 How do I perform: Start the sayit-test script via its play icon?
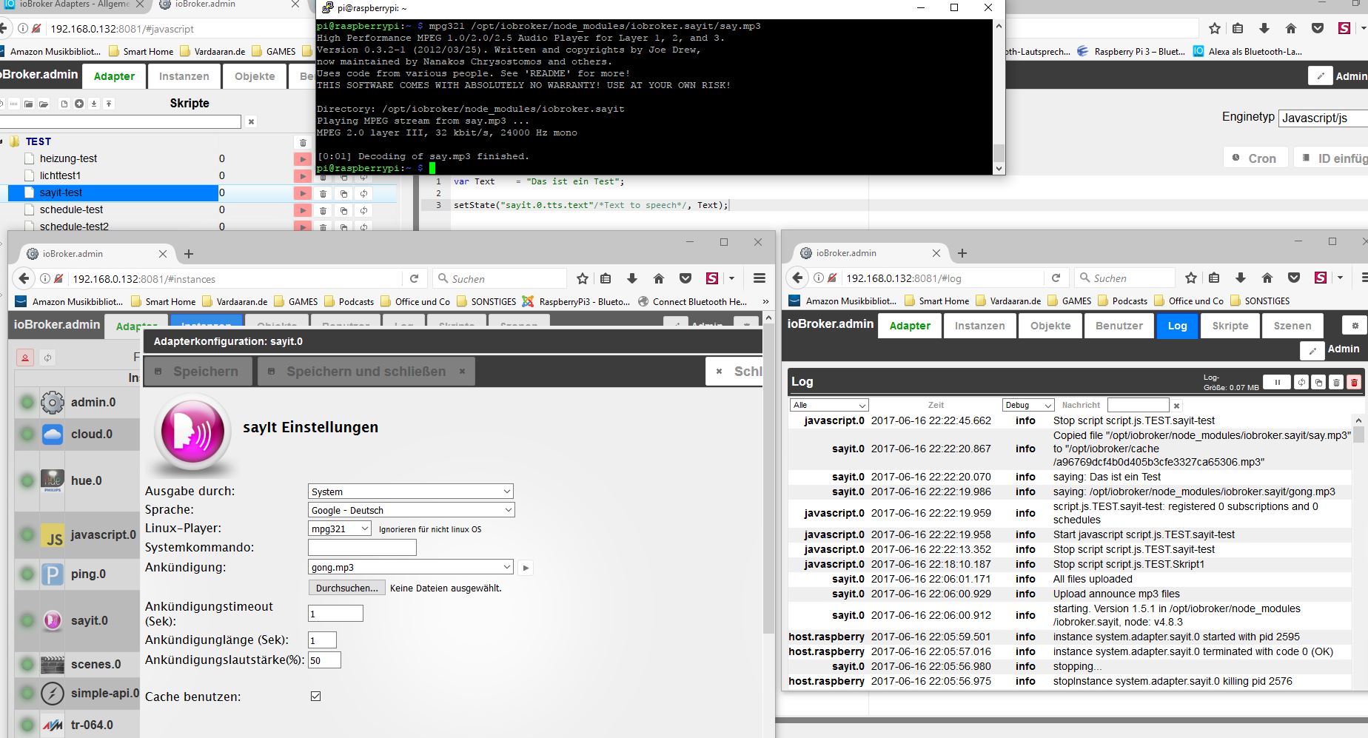click(302, 193)
